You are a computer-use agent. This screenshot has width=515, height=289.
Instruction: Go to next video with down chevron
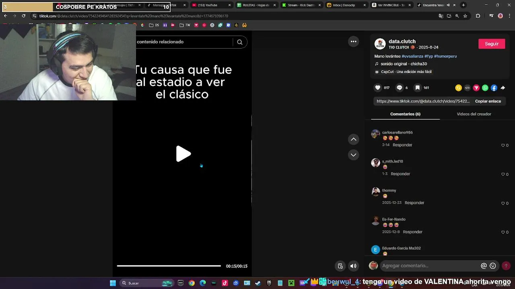[353, 155]
